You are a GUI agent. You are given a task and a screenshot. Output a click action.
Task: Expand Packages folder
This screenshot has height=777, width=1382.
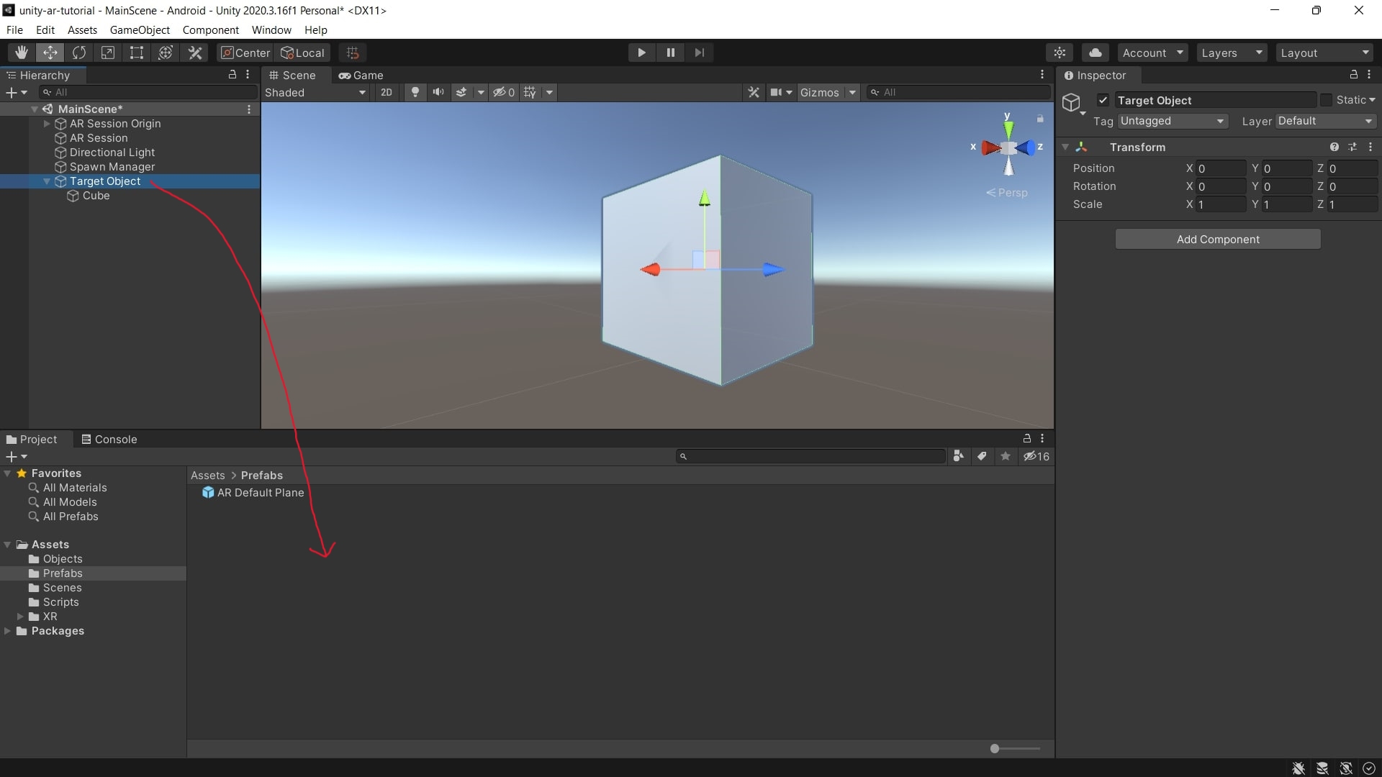point(7,631)
